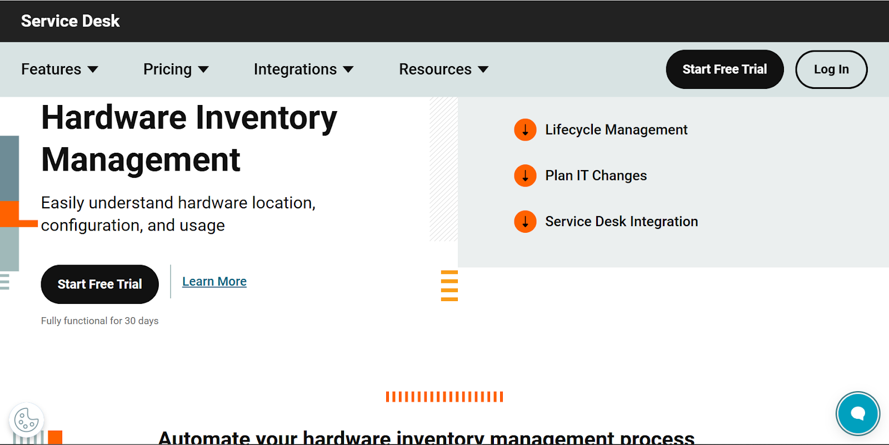Jump to the Lifecycle Management text link
Image resolution: width=889 pixels, height=445 pixels.
[616, 130]
